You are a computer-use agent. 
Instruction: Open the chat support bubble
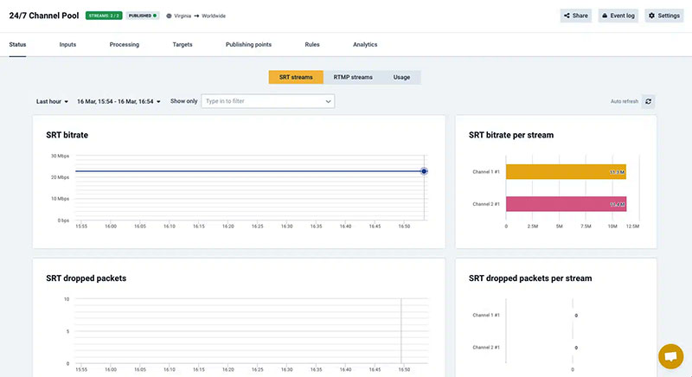pyautogui.click(x=670, y=356)
